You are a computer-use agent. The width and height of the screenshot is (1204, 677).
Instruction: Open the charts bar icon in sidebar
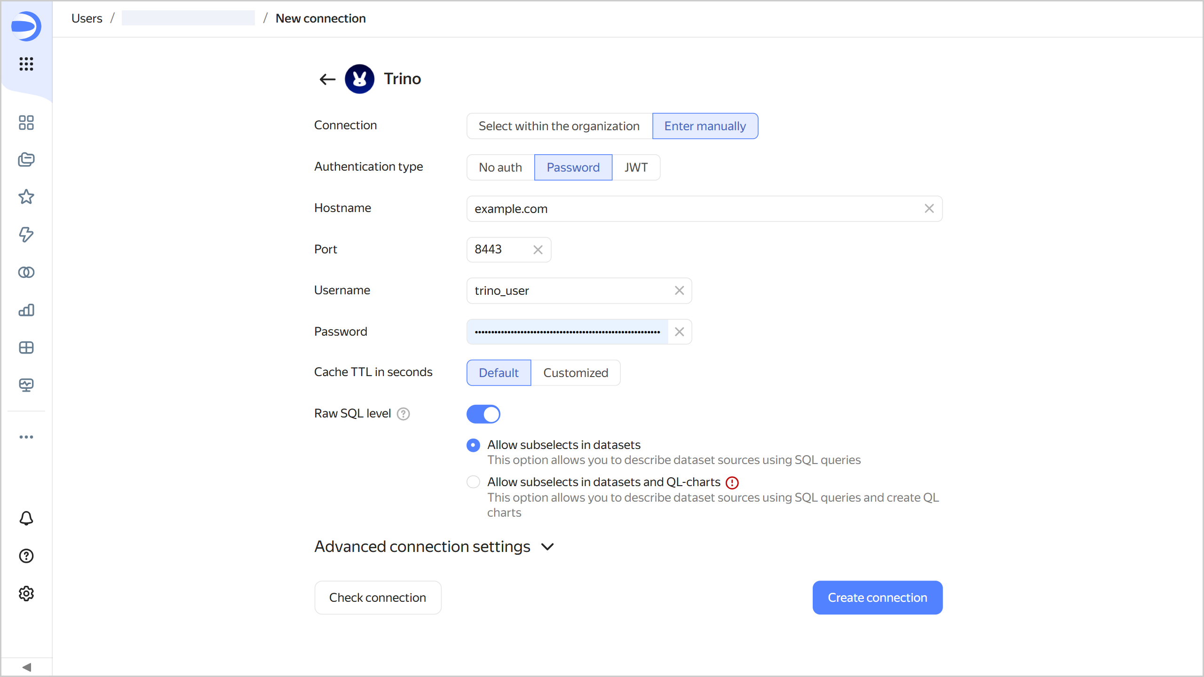point(26,310)
